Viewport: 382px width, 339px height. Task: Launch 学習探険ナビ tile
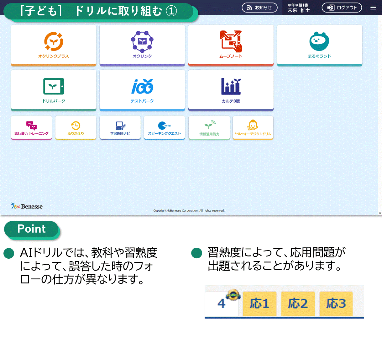click(120, 127)
